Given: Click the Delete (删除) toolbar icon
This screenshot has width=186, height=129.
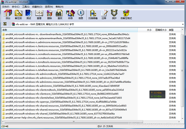Looking at the screenshot, I should click(x=49, y=15).
